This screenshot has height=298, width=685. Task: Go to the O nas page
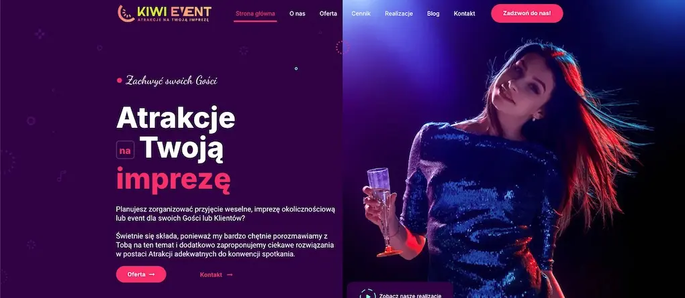297,13
